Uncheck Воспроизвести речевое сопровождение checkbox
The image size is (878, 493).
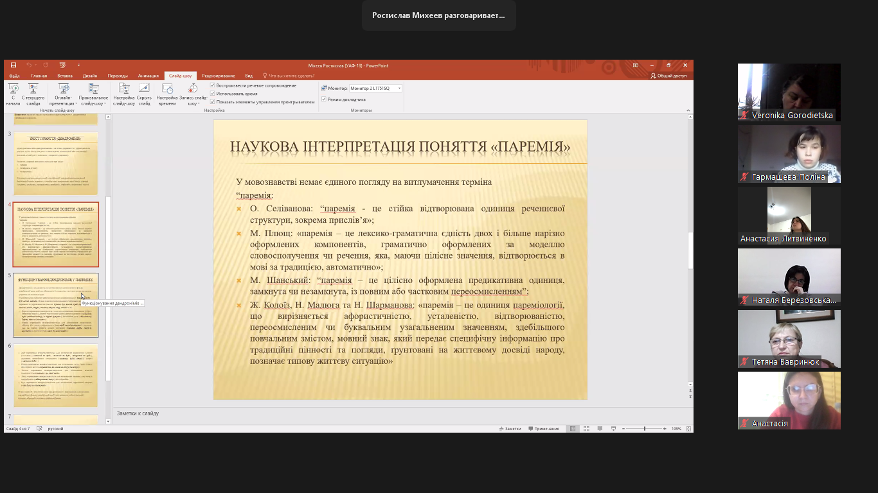tap(213, 85)
